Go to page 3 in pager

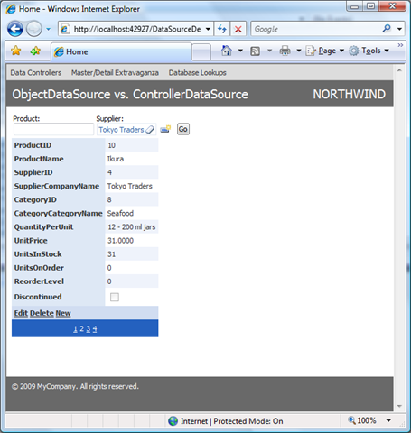click(89, 329)
